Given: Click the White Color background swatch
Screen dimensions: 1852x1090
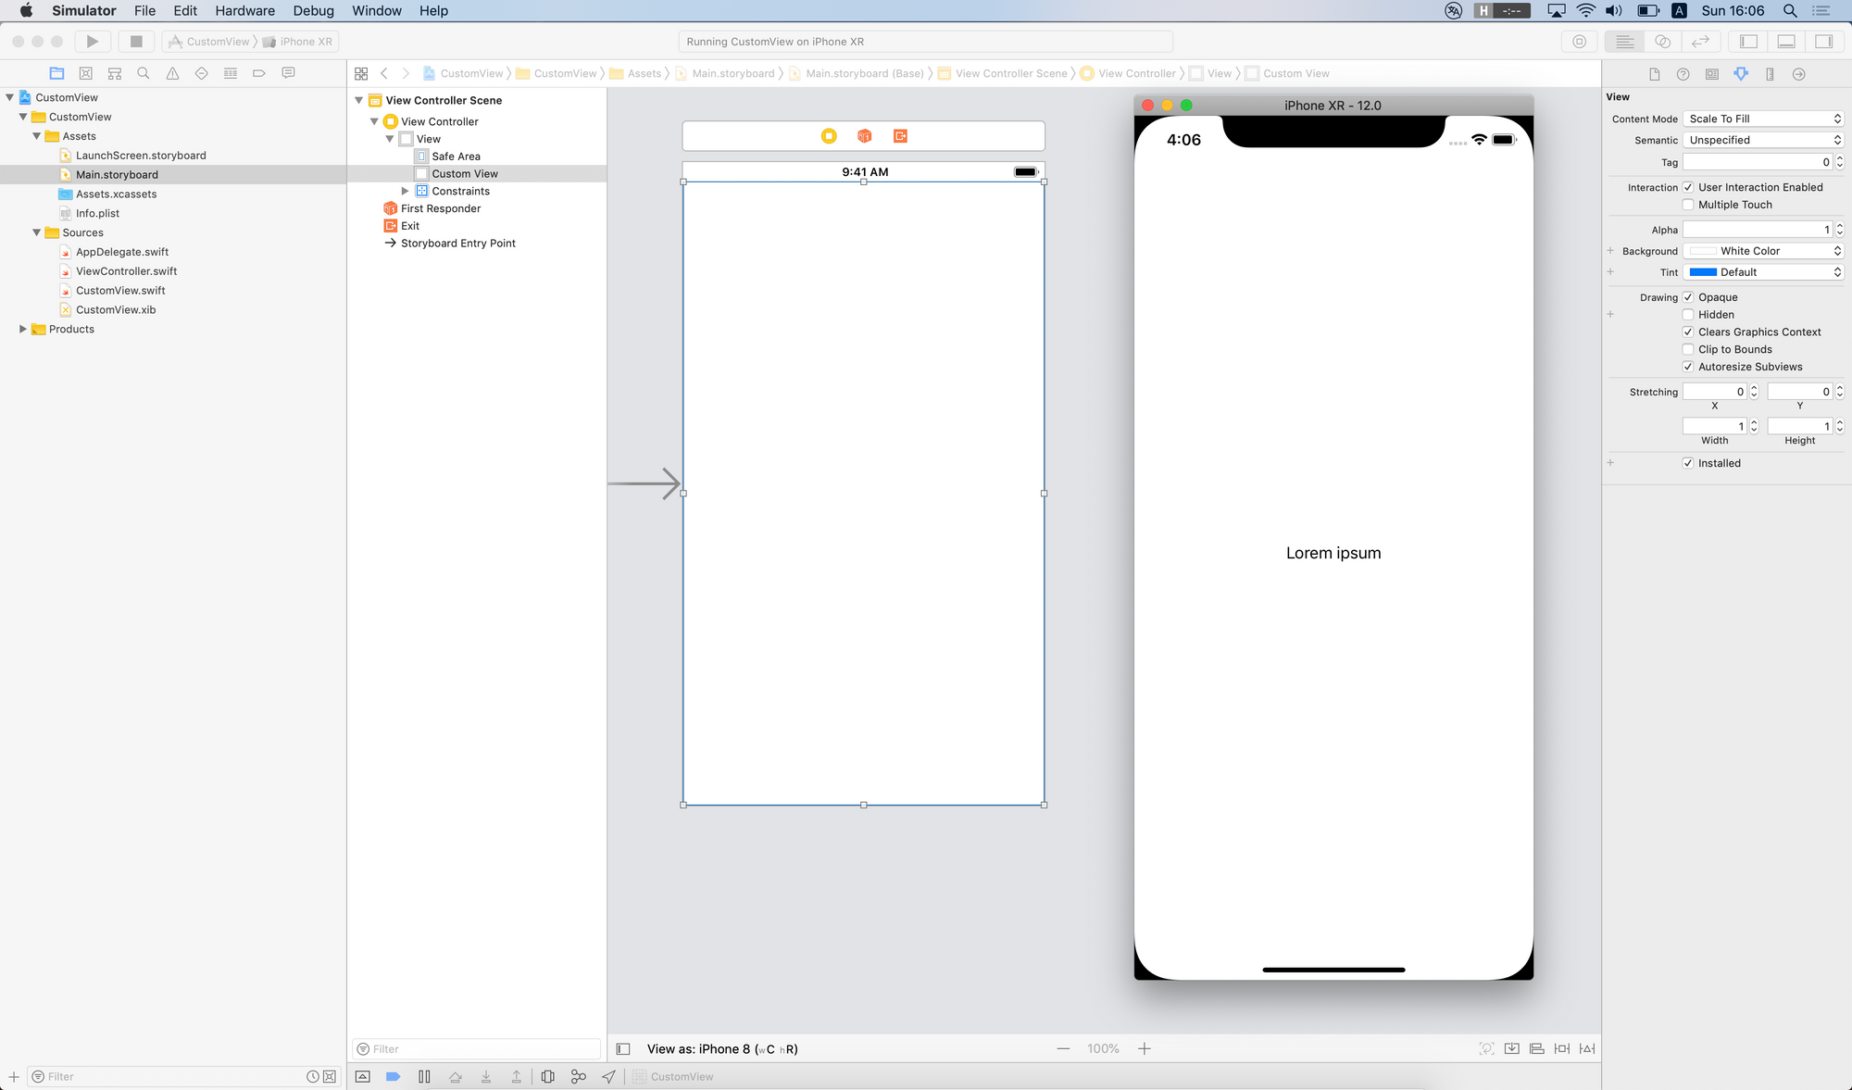Looking at the screenshot, I should pos(1703,251).
